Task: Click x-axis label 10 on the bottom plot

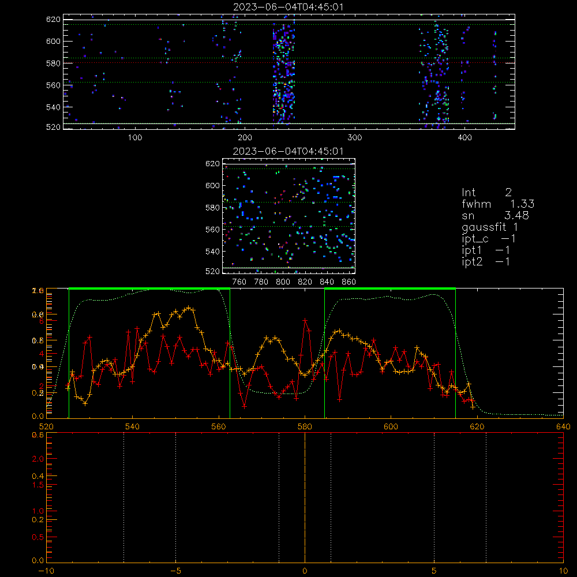Action: click(563, 571)
